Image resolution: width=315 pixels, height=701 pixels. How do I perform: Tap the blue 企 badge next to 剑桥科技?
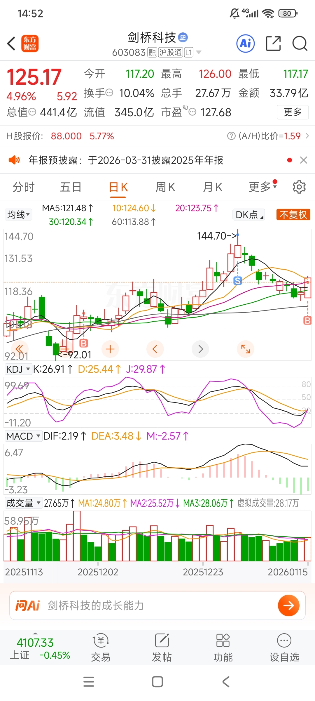pos(183,37)
